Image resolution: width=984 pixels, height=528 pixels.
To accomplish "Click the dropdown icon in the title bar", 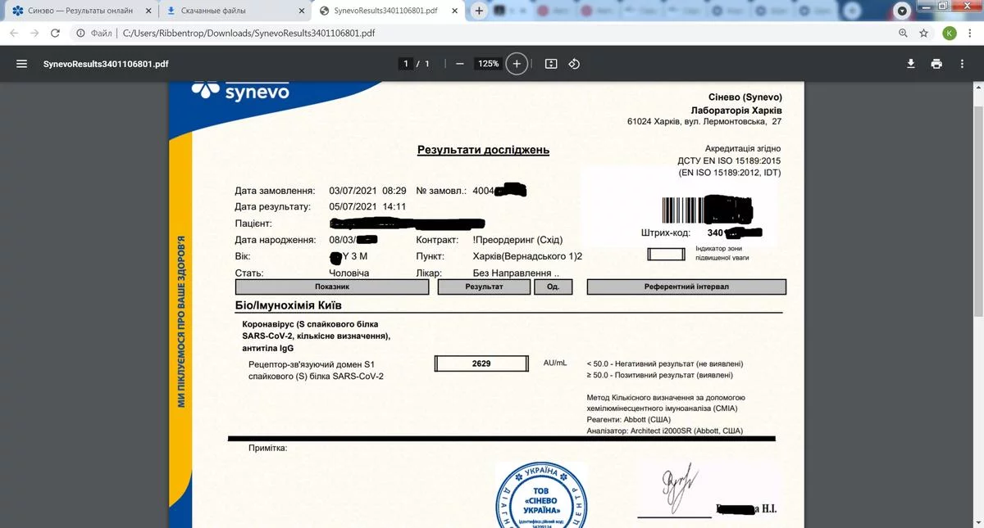I will (x=902, y=11).
